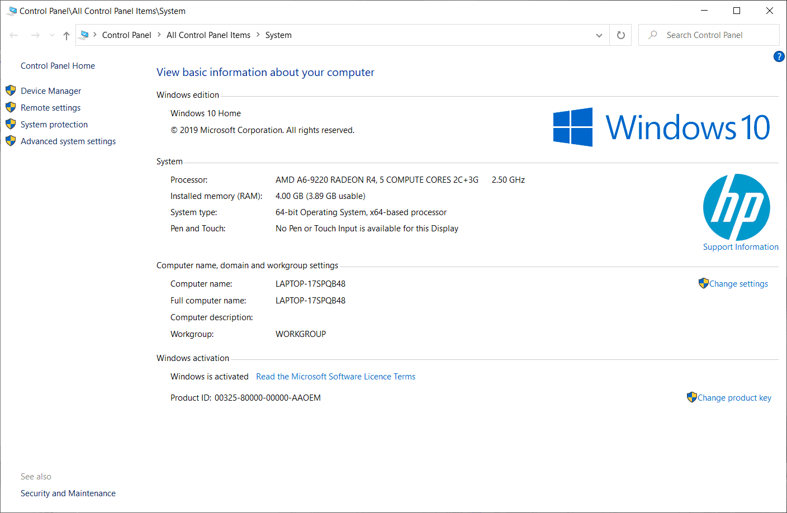
Task: Click Windows 10 Home edition text
Action: [206, 113]
